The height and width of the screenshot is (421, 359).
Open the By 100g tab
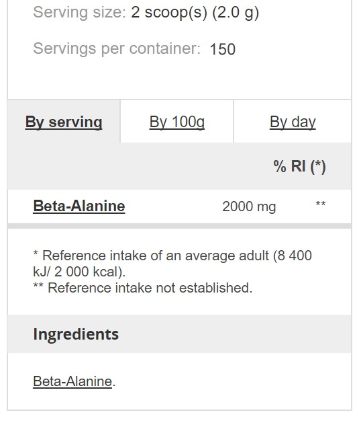click(177, 122)
